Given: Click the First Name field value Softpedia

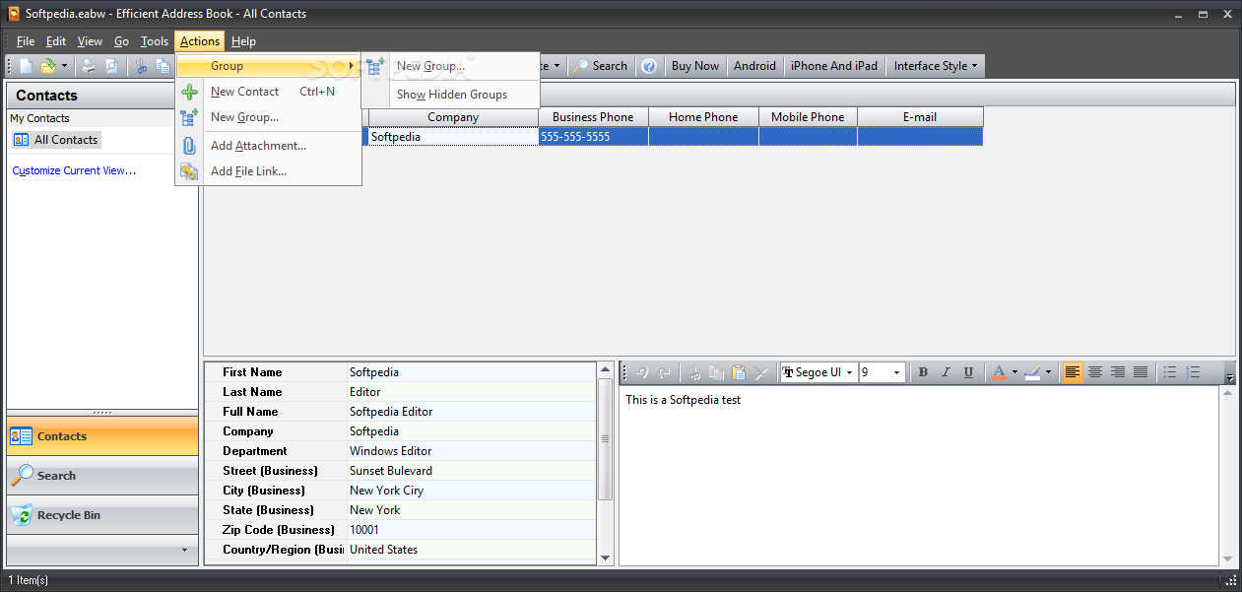Looking at the screenshot, I should tap(472, 372).
